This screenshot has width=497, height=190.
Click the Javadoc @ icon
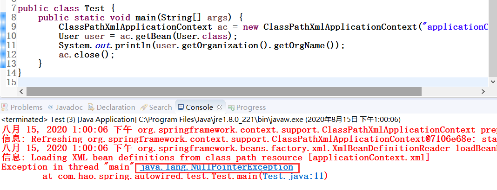[x=51, y=108]
